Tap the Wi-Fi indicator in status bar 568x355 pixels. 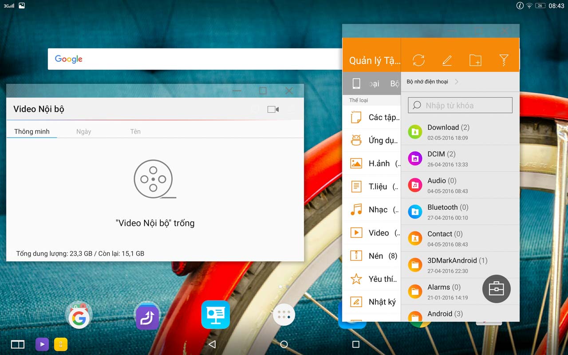coord(529,6)
